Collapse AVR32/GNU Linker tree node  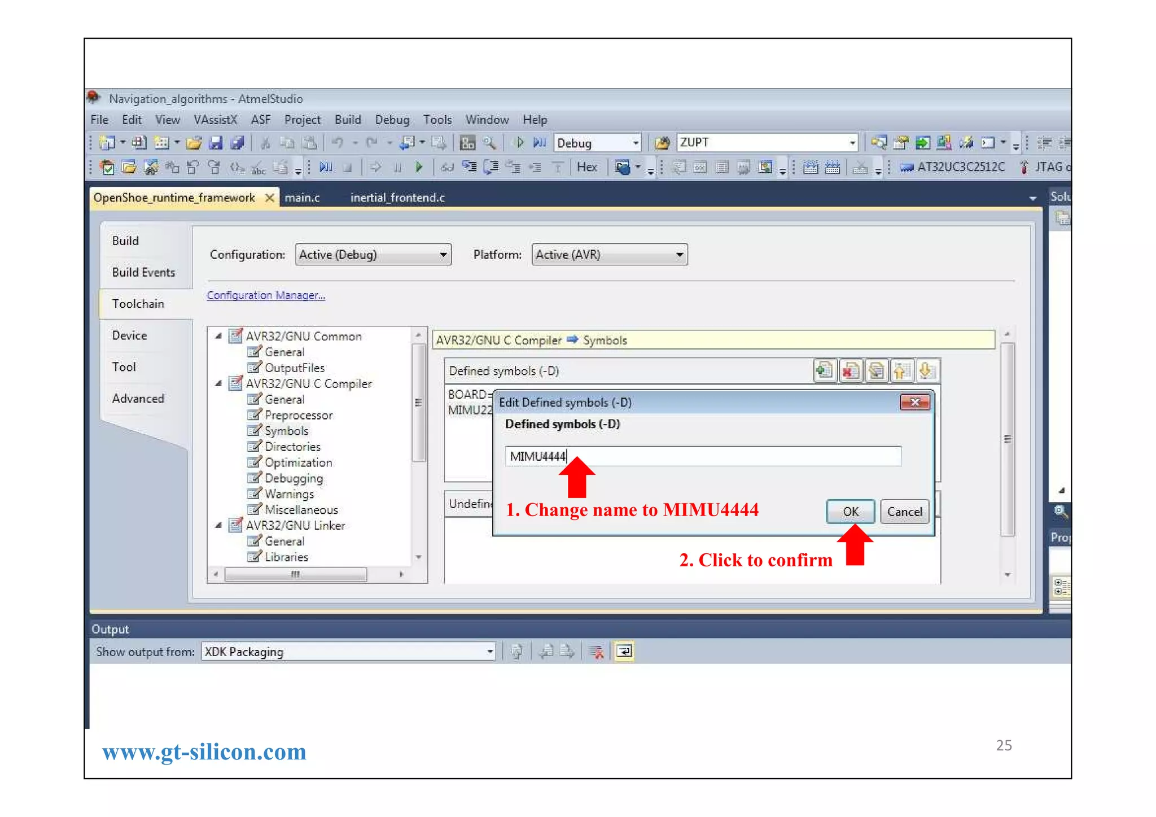218,525
